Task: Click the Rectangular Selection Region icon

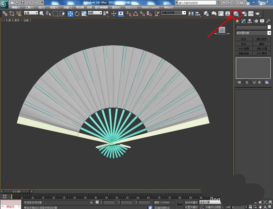Action: point(55,14)
